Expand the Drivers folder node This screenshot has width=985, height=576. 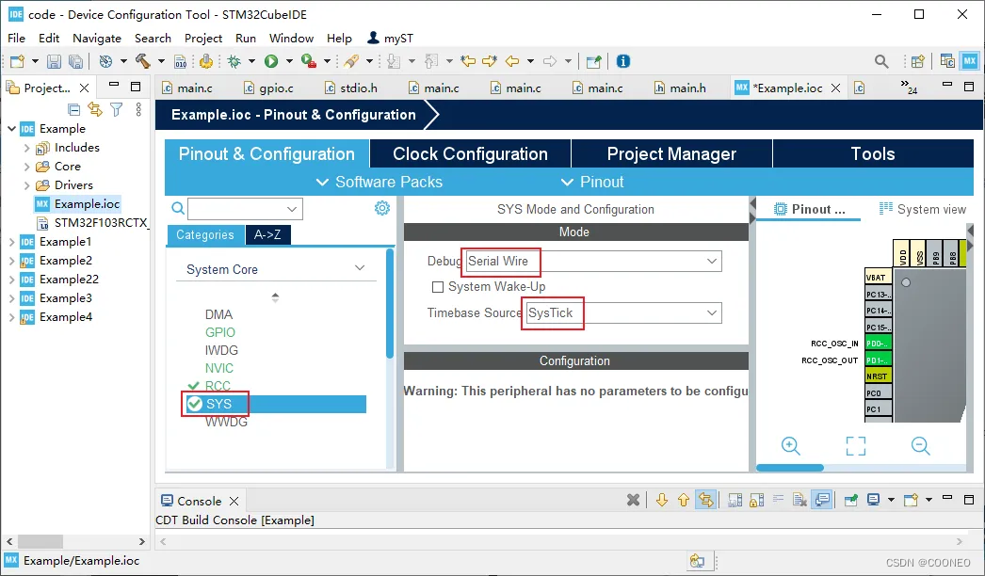[26, 185]
